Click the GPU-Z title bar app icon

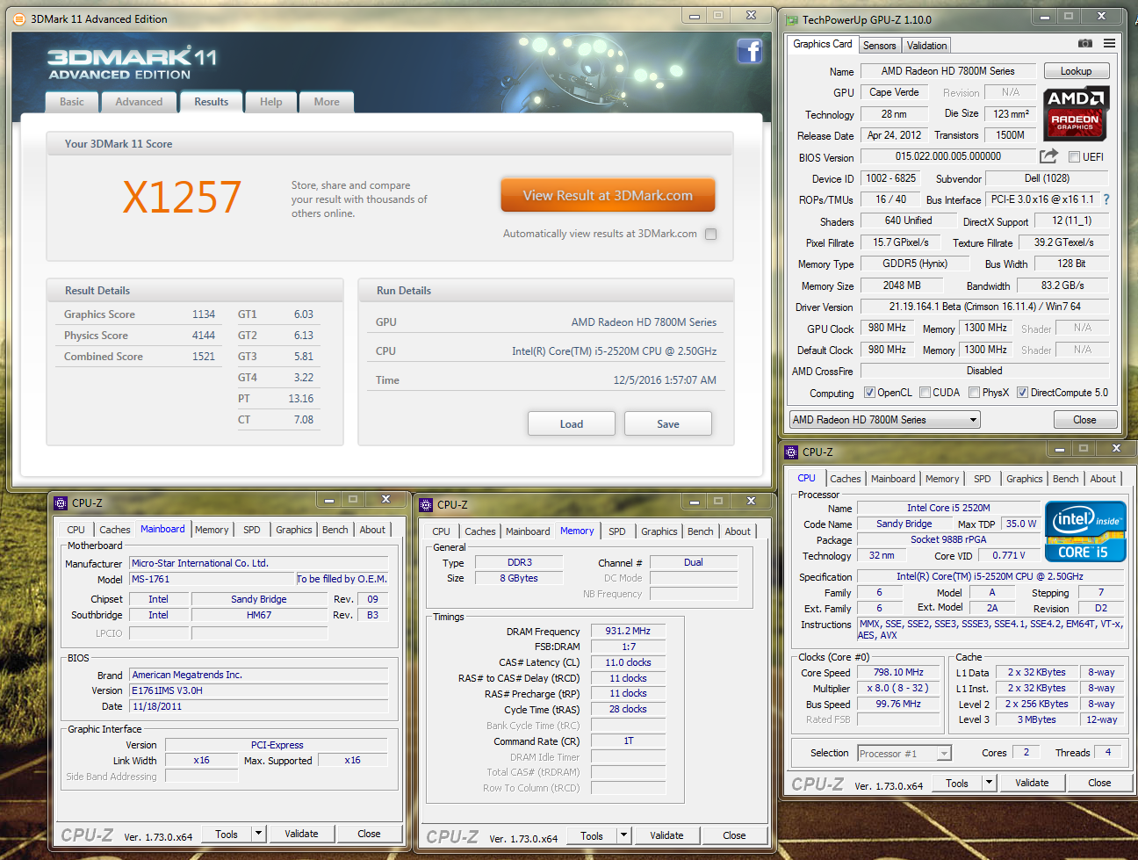792,19
